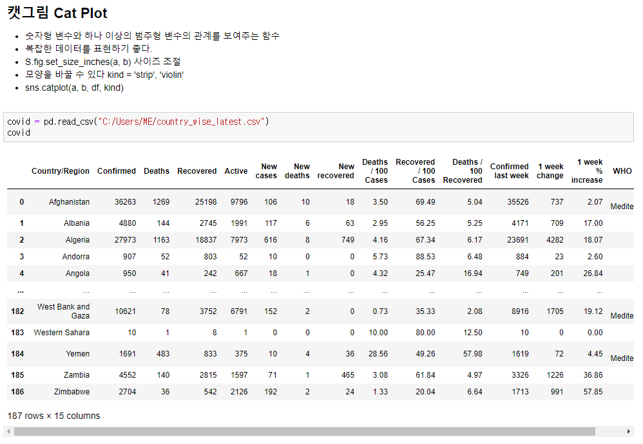Click the 'Afghanistan' country cell
This screenshot has width=643, height=444.
click(x=69, y=202)
